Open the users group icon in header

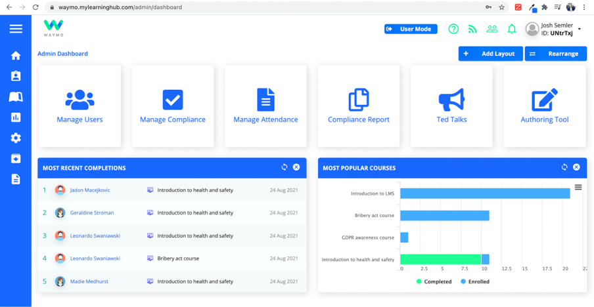492,29
